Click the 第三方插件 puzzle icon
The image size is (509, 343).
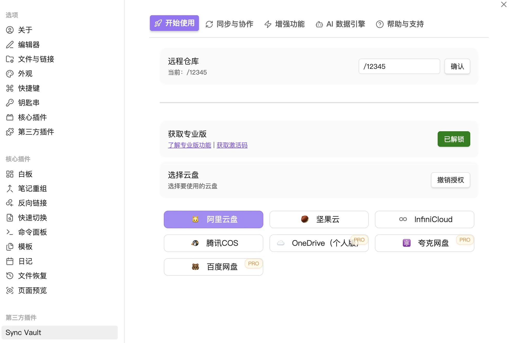point(10,132)
